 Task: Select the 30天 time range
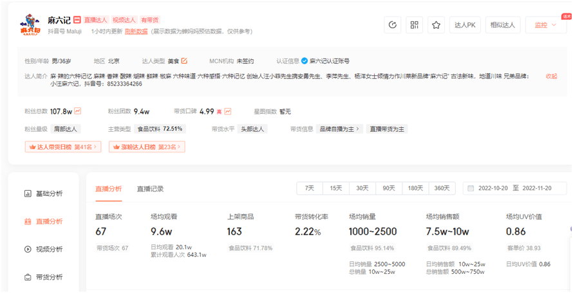[362, 188]
